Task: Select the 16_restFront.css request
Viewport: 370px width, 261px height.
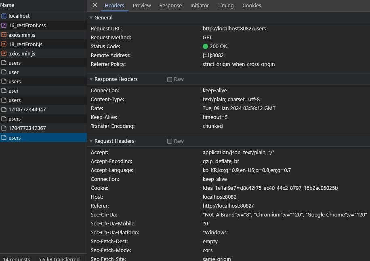Action: [x=43, y=25]
